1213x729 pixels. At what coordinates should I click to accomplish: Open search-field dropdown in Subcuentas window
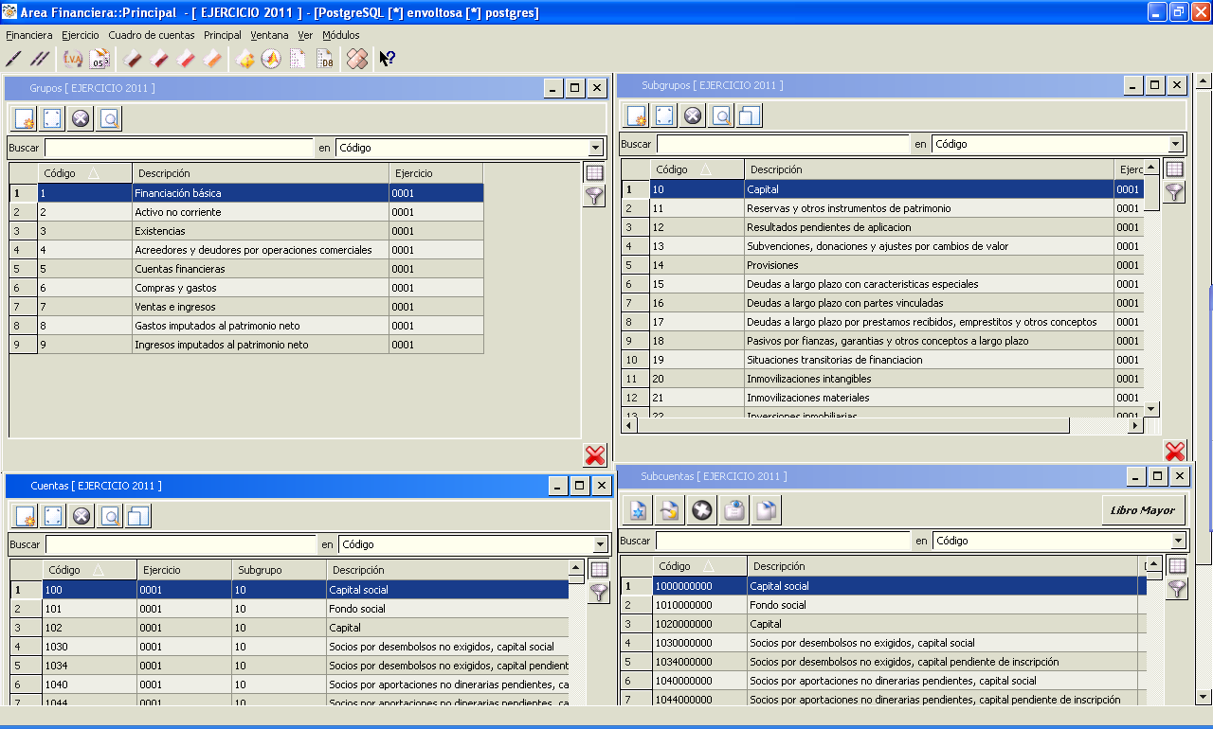coord(1178,541)
